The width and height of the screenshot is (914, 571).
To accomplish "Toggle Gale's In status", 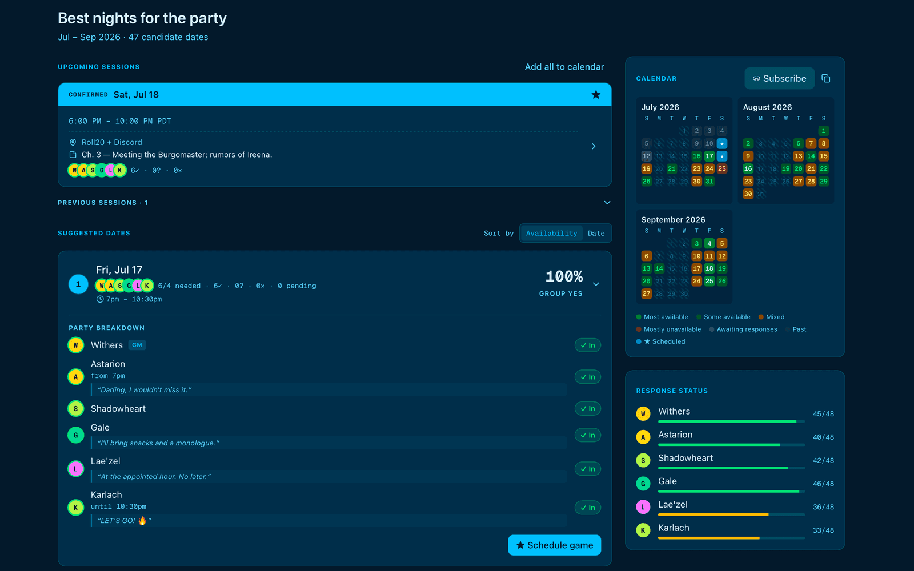I will tap(588, 435).
